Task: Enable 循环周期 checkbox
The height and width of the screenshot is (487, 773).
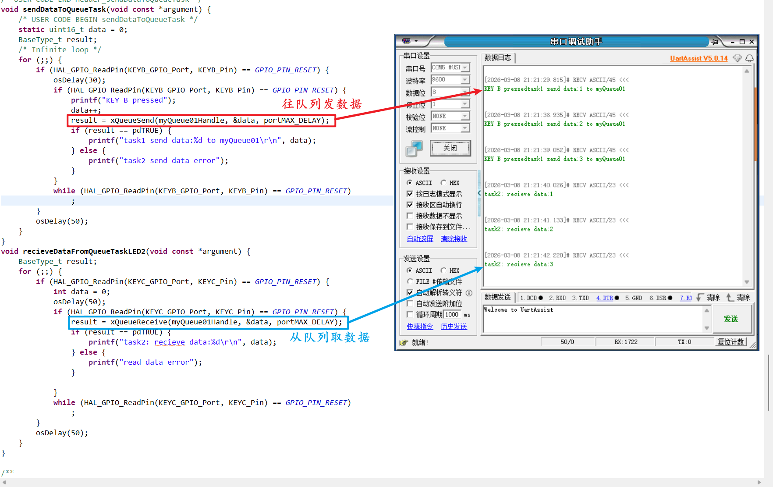Action: pyautogui.click(x=410, y=314)
